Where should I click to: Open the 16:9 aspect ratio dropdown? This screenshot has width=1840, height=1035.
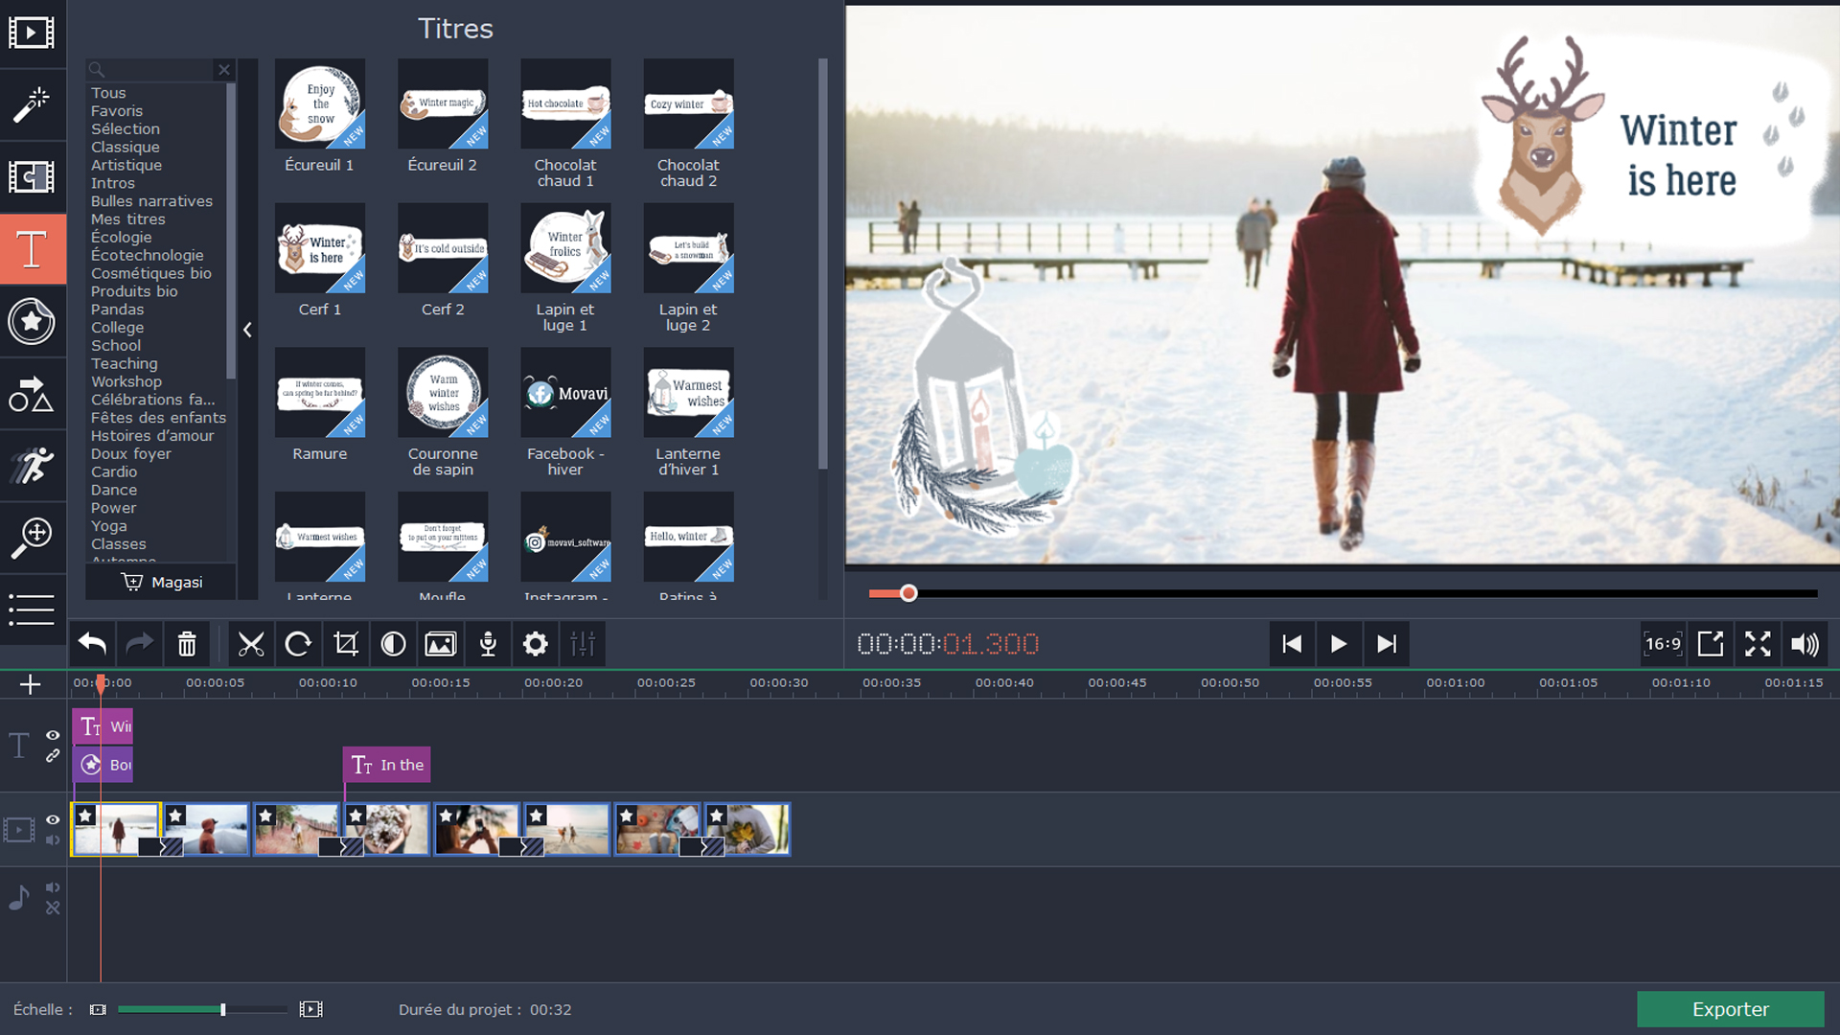tap(1663, 644)
